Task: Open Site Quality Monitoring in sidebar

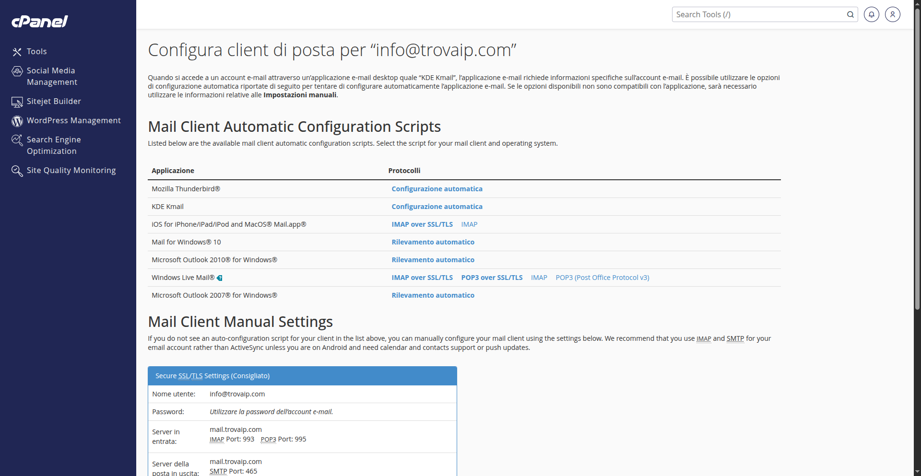Action: tap(71, 170)
